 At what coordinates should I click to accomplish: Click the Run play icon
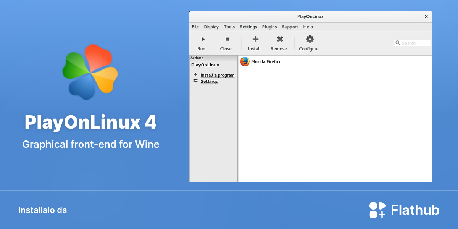point(203,39)
